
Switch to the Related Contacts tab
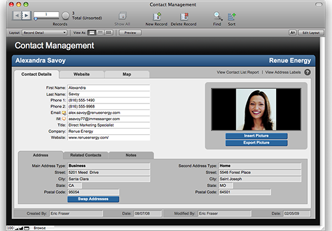point(86,155)
